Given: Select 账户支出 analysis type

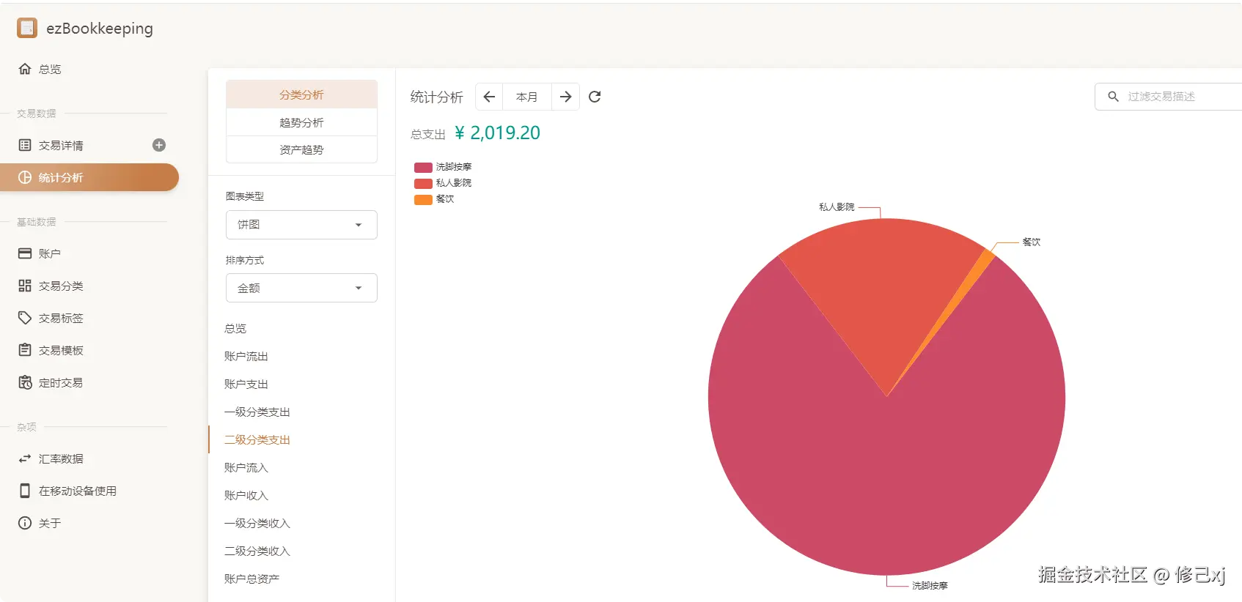Looking at the screenshot, I should point(301,384).
